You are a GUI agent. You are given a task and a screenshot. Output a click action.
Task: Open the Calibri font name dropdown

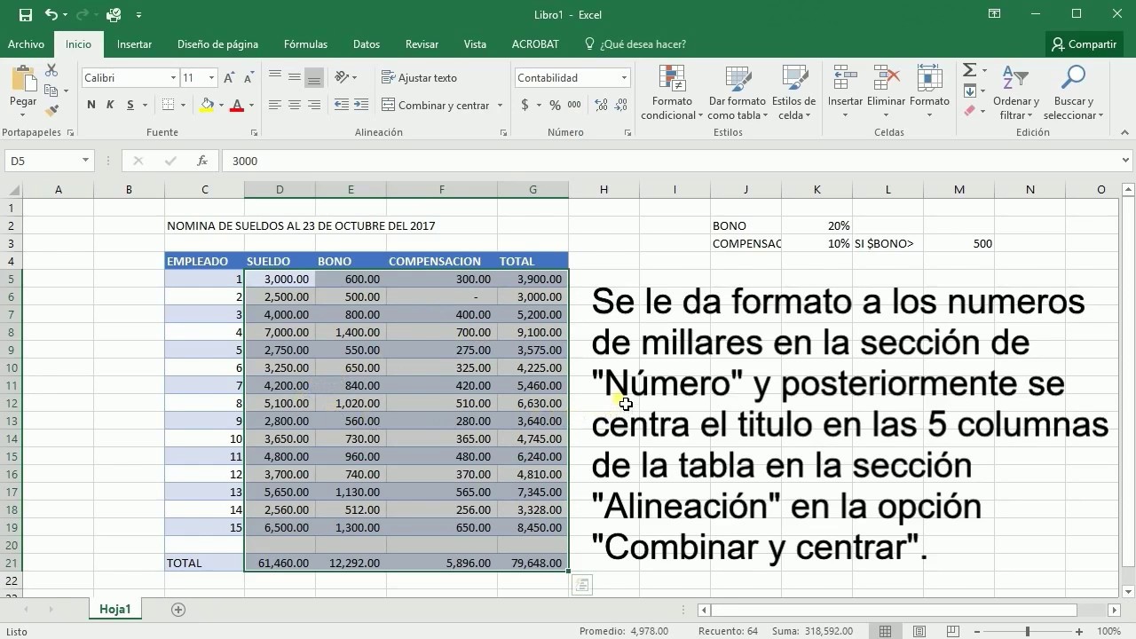point(173,78)
